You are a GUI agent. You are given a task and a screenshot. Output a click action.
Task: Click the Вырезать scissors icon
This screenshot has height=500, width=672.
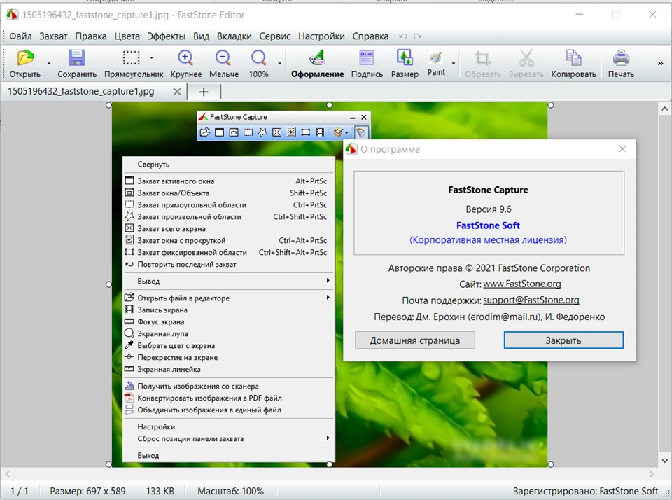pyautogui.click(x=526, y=57)
